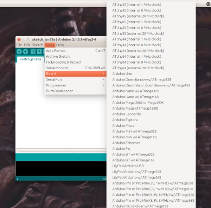Select ATtiny45 (internal 1 MHz clock)
This screenshot has height=208, width=211.
coord(151,5)
